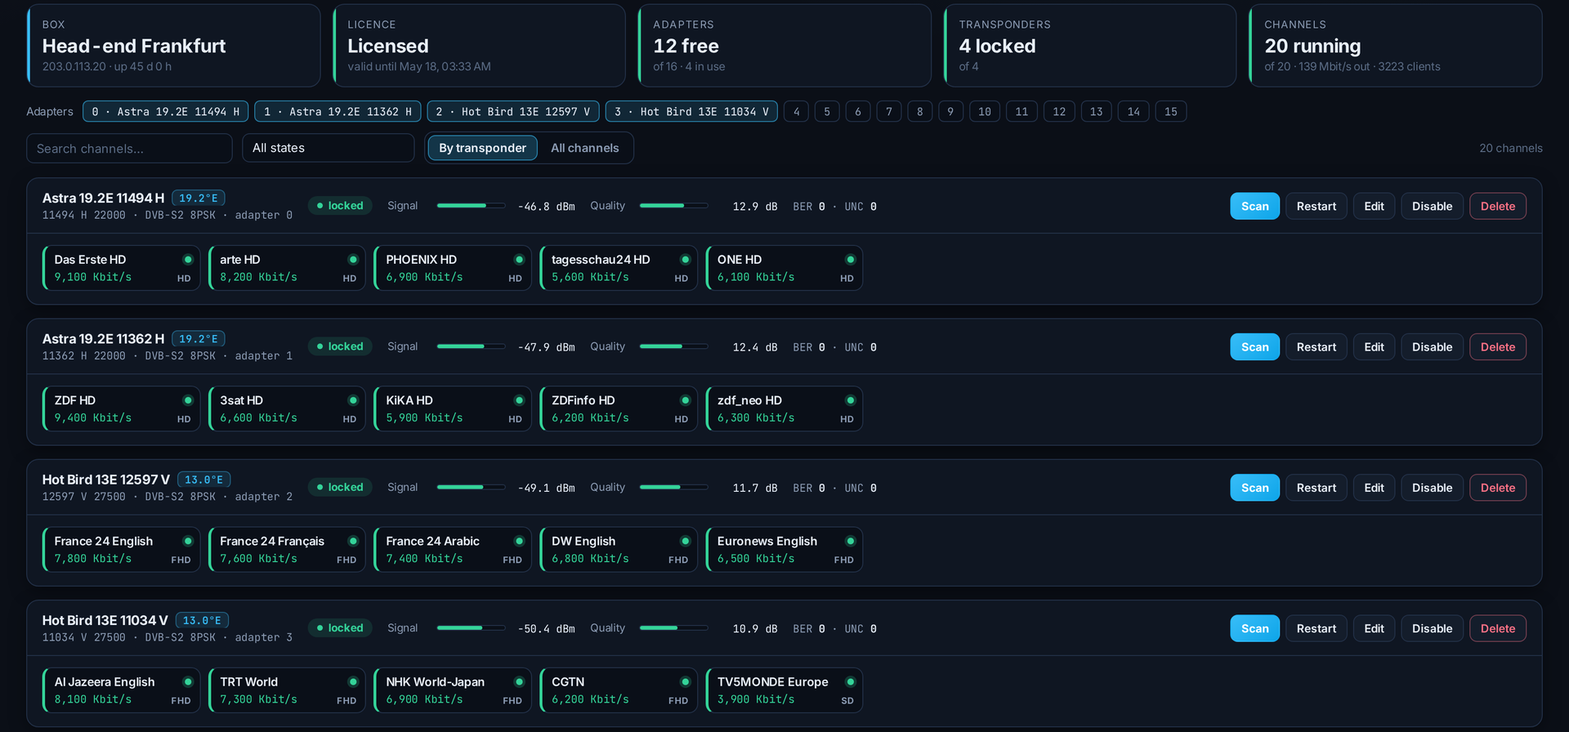Select adapter 3 Hot Bird 13E 11034 V chip

click(x=691, y=112)
